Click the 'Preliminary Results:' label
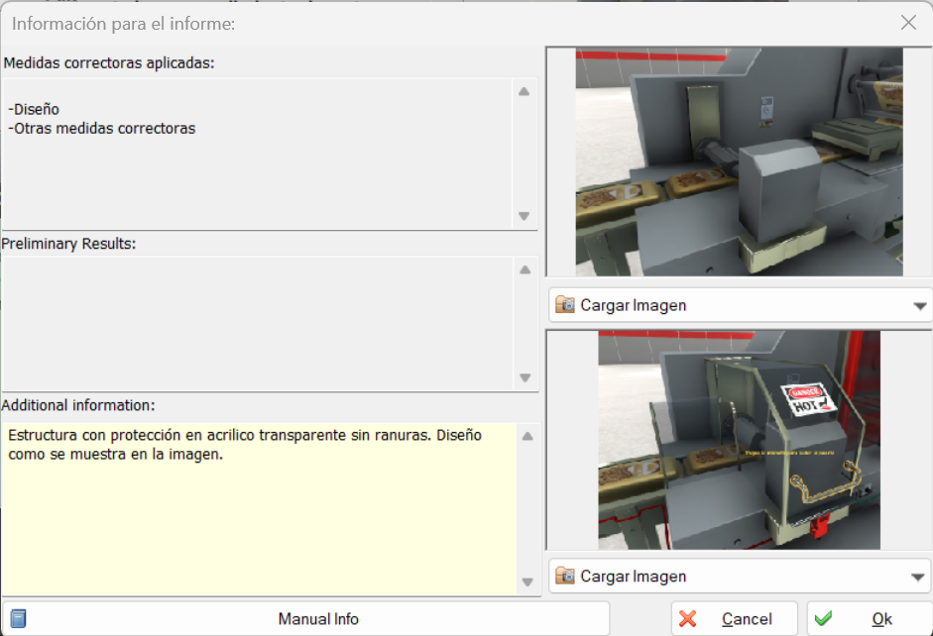933x636 pixels. point(68,244)
